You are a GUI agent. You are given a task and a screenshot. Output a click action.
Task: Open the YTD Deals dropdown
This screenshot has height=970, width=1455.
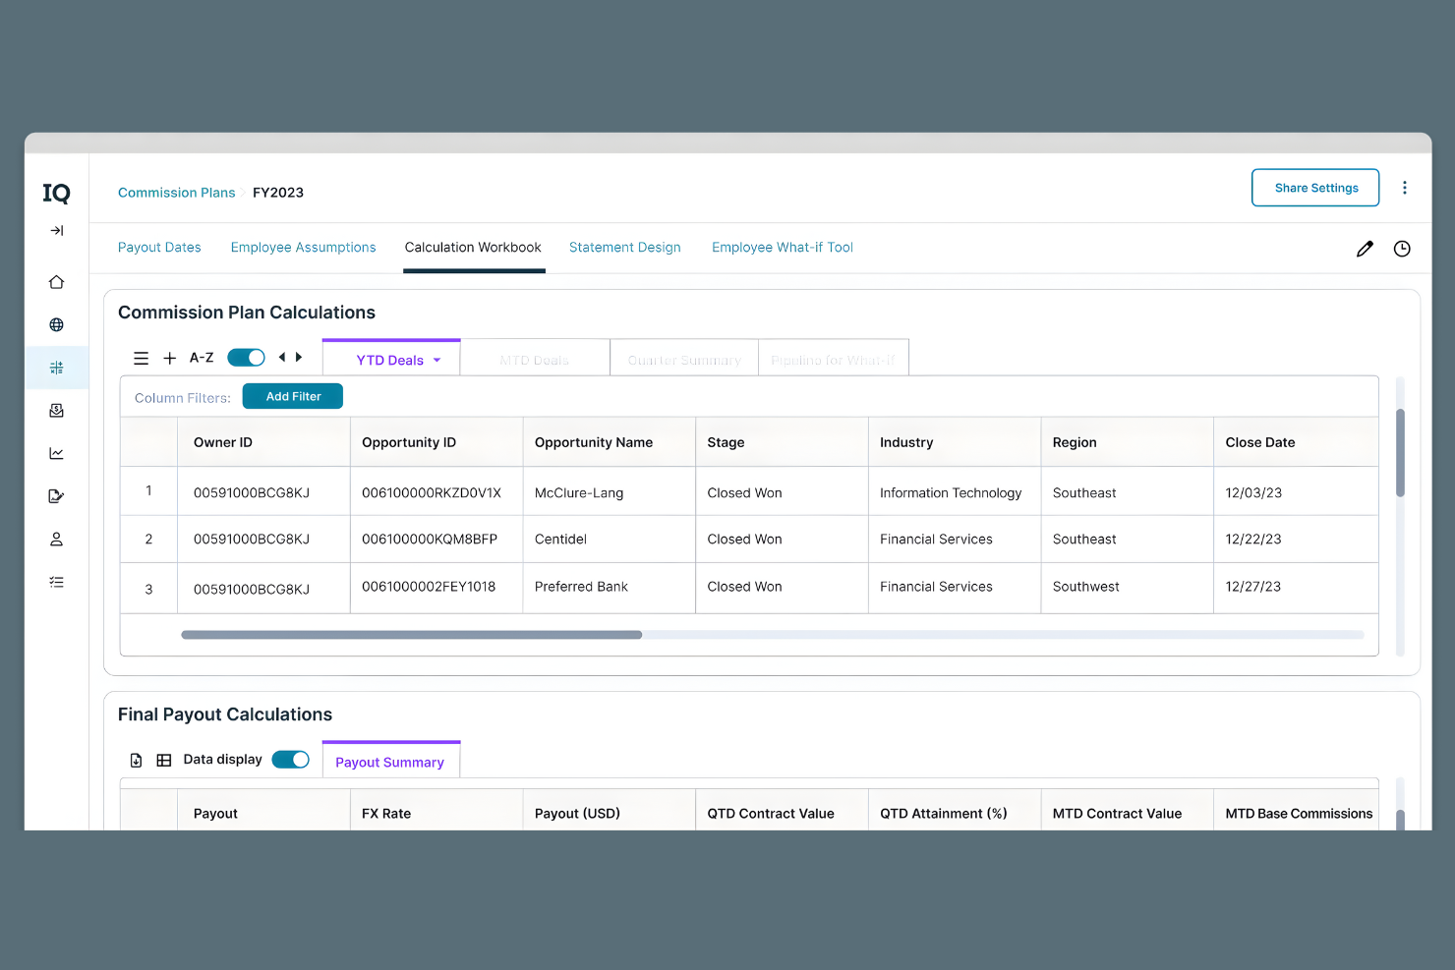tap(391, 360)
